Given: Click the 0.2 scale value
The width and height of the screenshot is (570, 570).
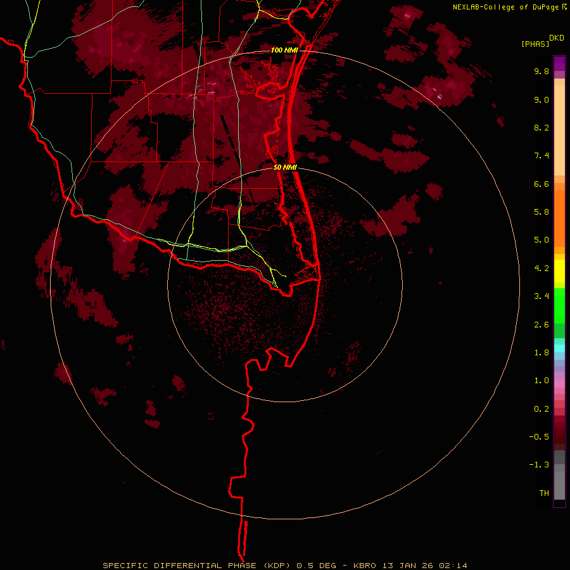Looking at the screenshot, I should click(541, 409).
